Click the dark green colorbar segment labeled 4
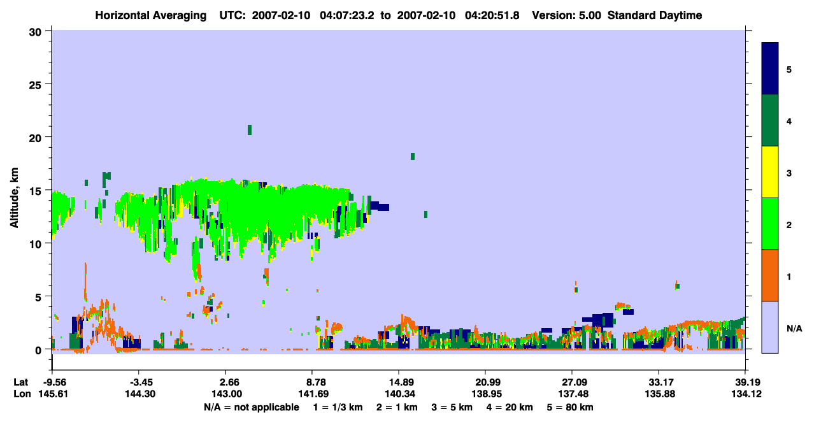The height and width of the screenshot is (425, 828). [770, 120]
